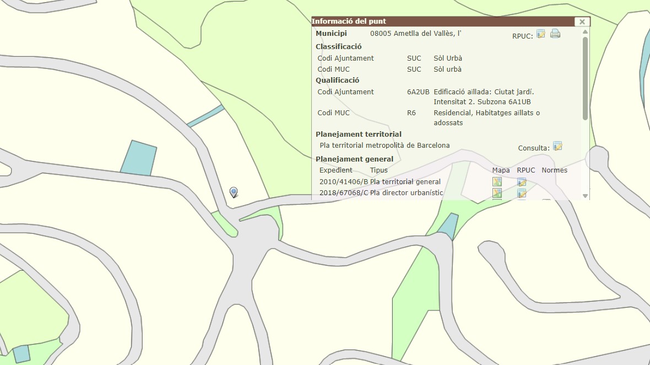Close the Informació del punt panel
This screenshot has width=650, height=365.
pos(582,22)
